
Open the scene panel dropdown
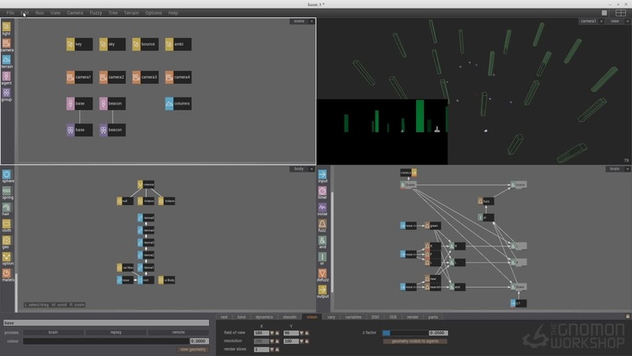coord(300,21)
